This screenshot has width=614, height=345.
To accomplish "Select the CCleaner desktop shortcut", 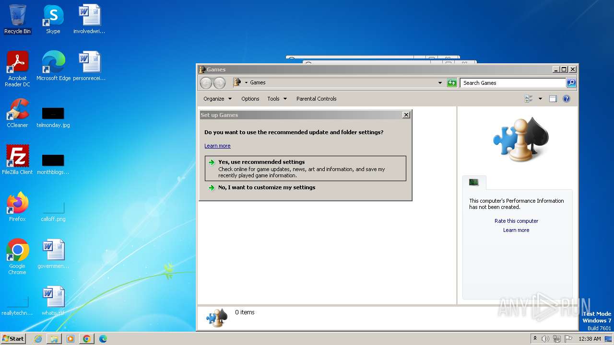I will pyautogui.click(x=17, y=113).
